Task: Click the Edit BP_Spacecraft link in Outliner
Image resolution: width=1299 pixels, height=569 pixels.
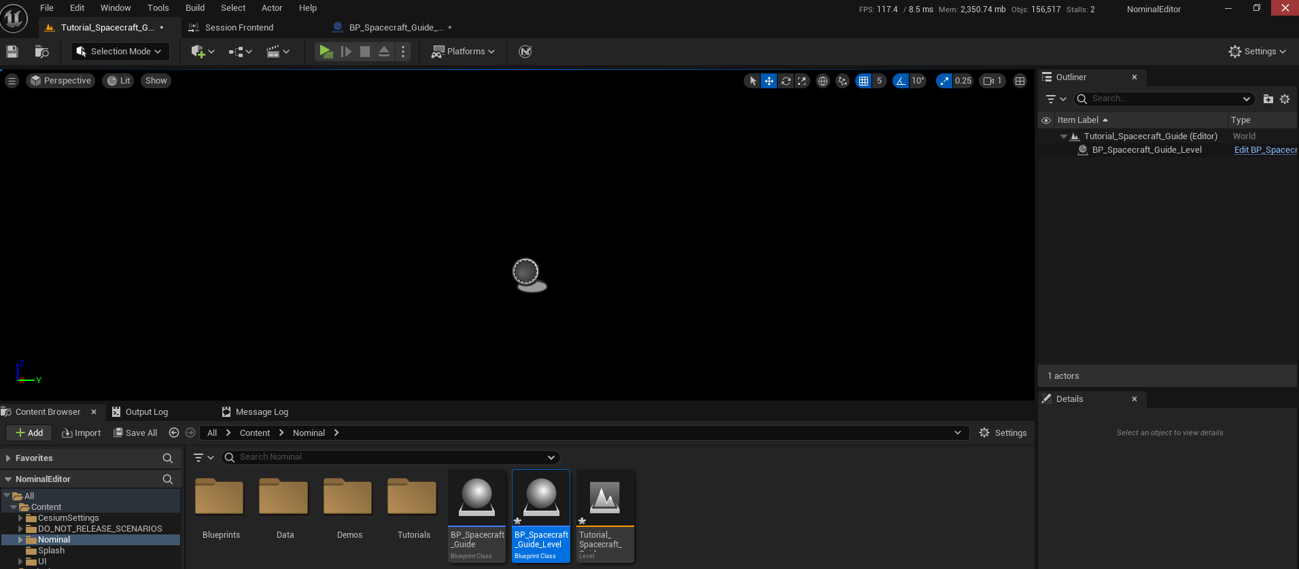Action: coord(1264,150)
